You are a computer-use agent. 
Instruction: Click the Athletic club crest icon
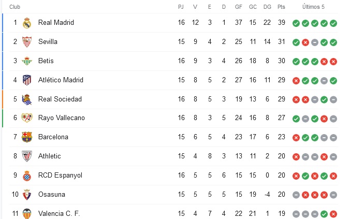(x=27, y=156)
